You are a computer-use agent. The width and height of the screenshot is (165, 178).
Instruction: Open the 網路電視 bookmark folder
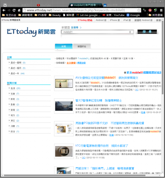coord(25,15)
